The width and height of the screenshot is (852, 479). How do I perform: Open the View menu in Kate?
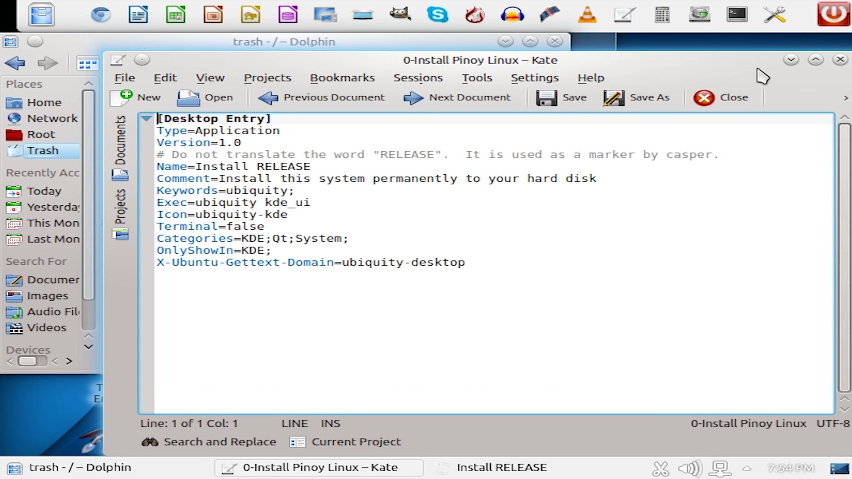[x=210, y=78]
